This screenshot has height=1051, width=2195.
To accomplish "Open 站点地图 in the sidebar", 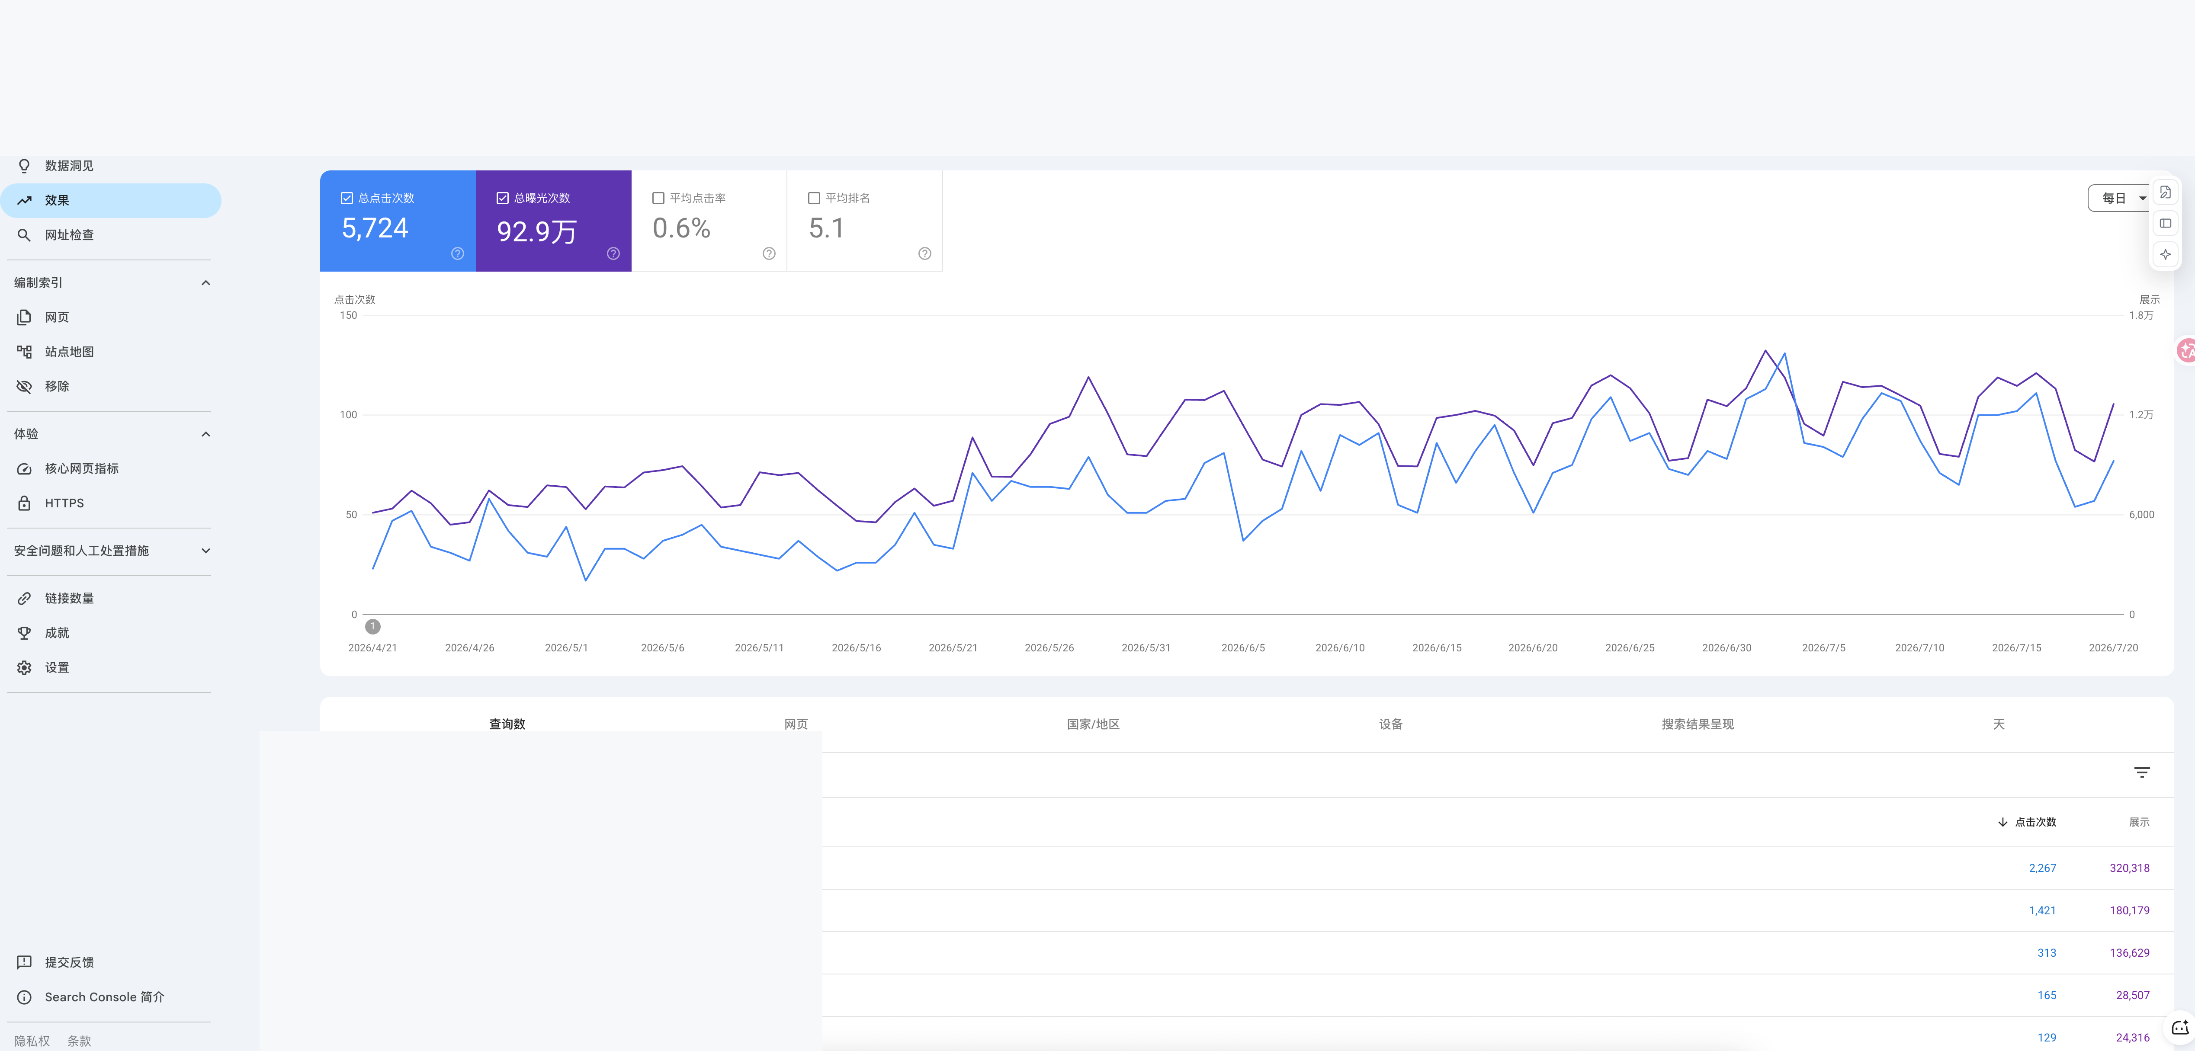I will click(x=111, y=352).
